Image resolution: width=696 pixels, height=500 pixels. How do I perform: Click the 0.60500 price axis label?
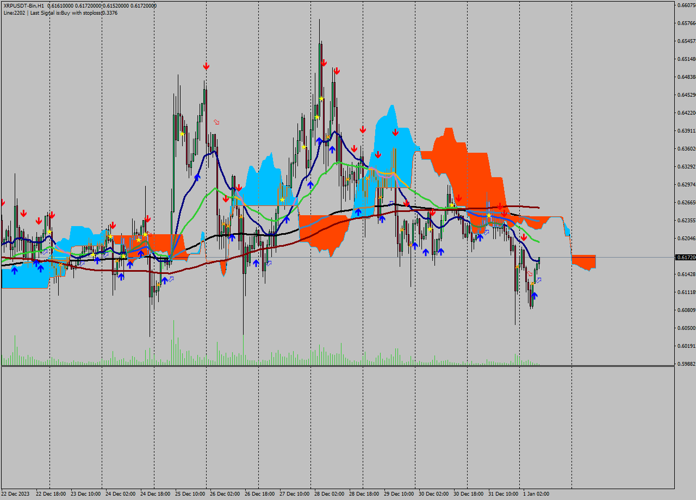686,328
